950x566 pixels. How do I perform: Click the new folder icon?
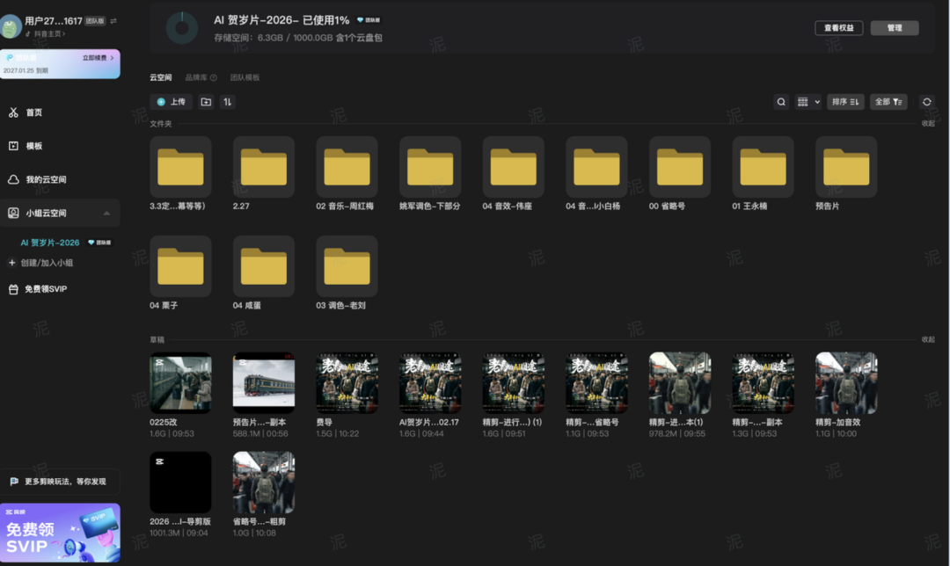tap(206, 102)
